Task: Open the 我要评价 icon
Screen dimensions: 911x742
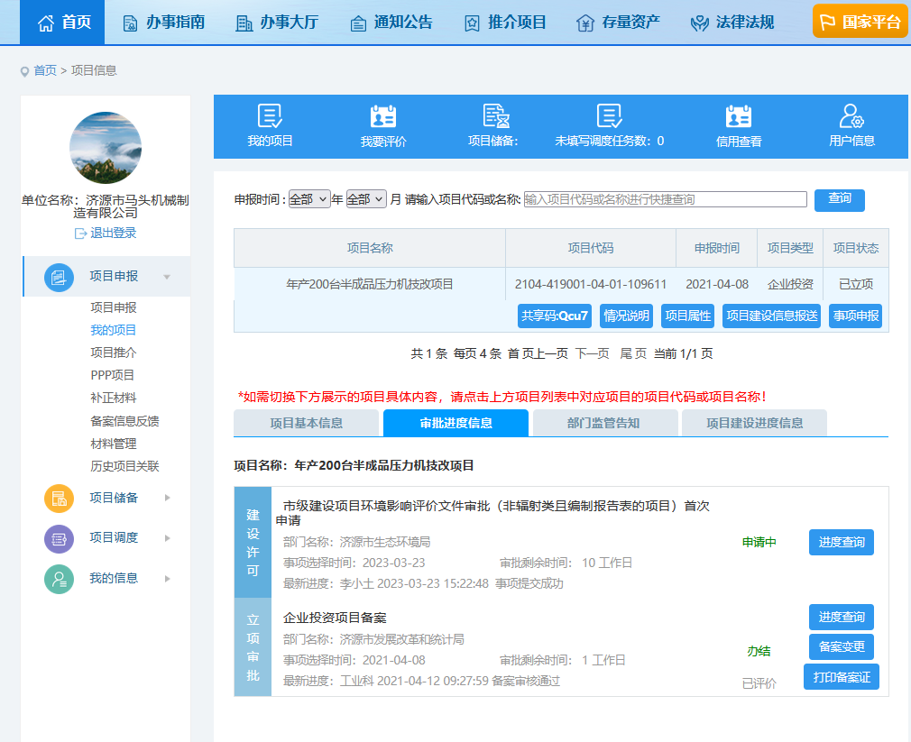Action: tap(383, 116)
